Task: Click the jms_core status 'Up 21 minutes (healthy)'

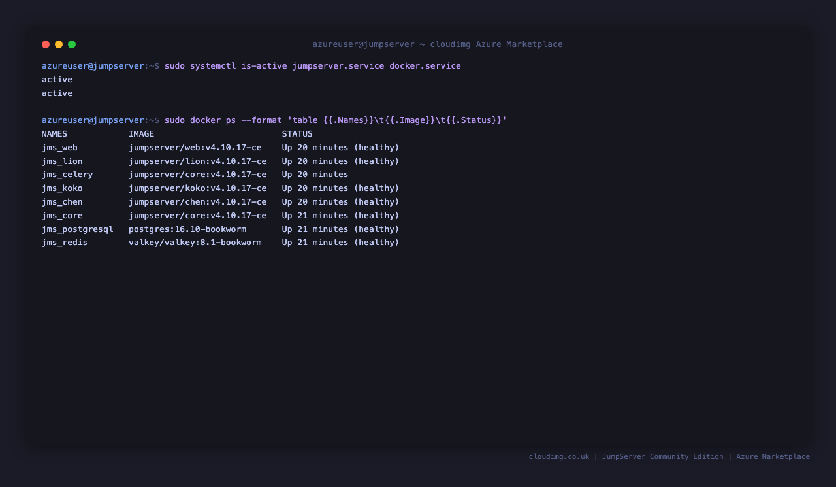Action: [x=341, y=216]
